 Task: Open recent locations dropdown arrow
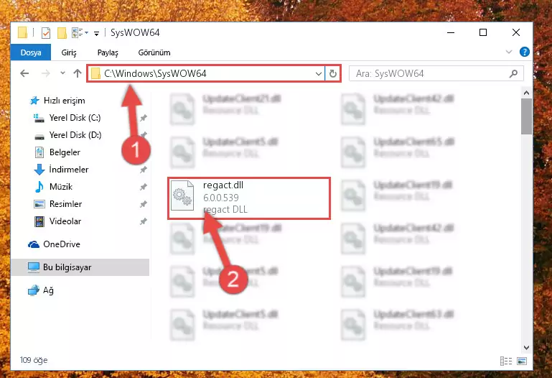(x=62, y=73)
